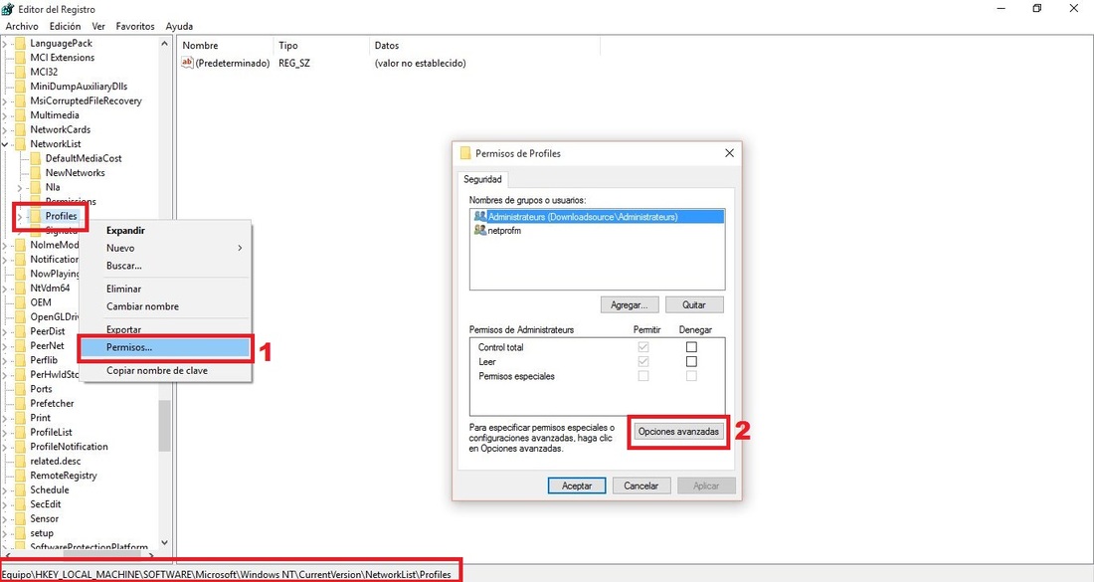
Task: Toggle Denegar checkbox for Permisos especiales
Action: click(x=691, y=376)
